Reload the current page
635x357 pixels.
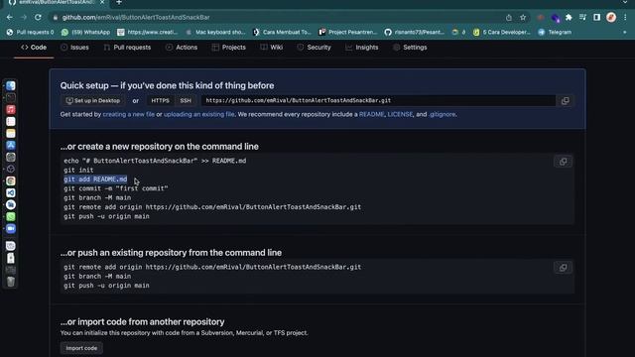(38, 18)
